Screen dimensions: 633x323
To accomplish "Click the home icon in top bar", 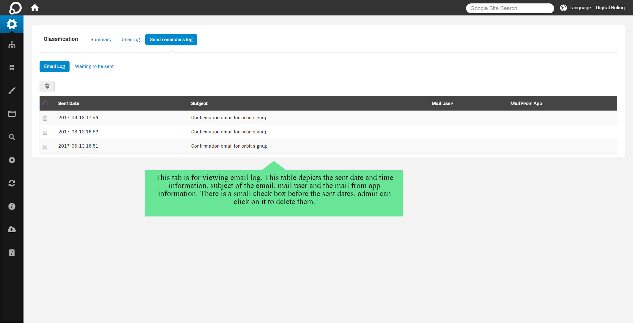I will [35, 8].
